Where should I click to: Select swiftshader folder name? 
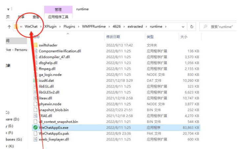[x=48, y=45]
